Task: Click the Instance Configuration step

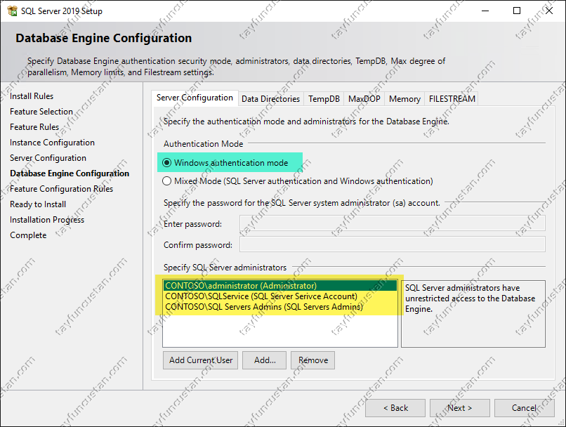Action: click(x=52, y=143)
